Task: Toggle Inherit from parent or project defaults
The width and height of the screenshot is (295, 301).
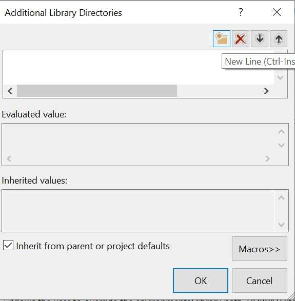Action: (8, 245)
